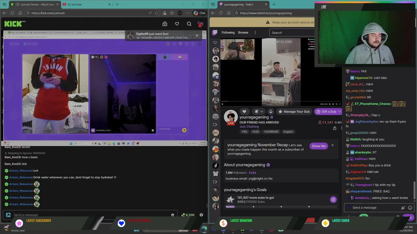Click the Kick logo in left browser

pyautogui.click(x=13, y=24)
